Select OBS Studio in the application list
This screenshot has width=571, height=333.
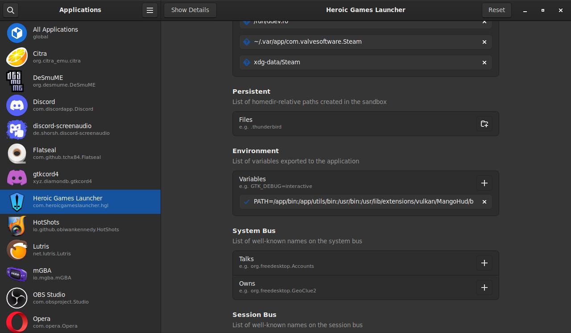(80, 298)
